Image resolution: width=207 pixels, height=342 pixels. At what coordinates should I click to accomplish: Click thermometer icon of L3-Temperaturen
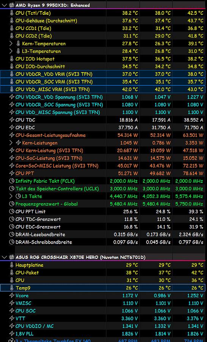18,51
